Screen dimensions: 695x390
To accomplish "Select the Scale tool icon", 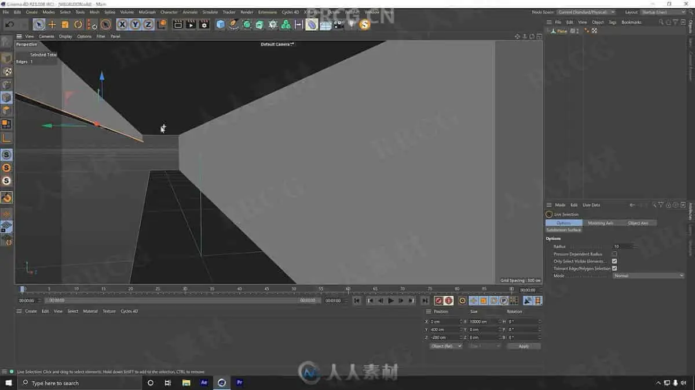I will pyautogui.click(x=65, y=24).
